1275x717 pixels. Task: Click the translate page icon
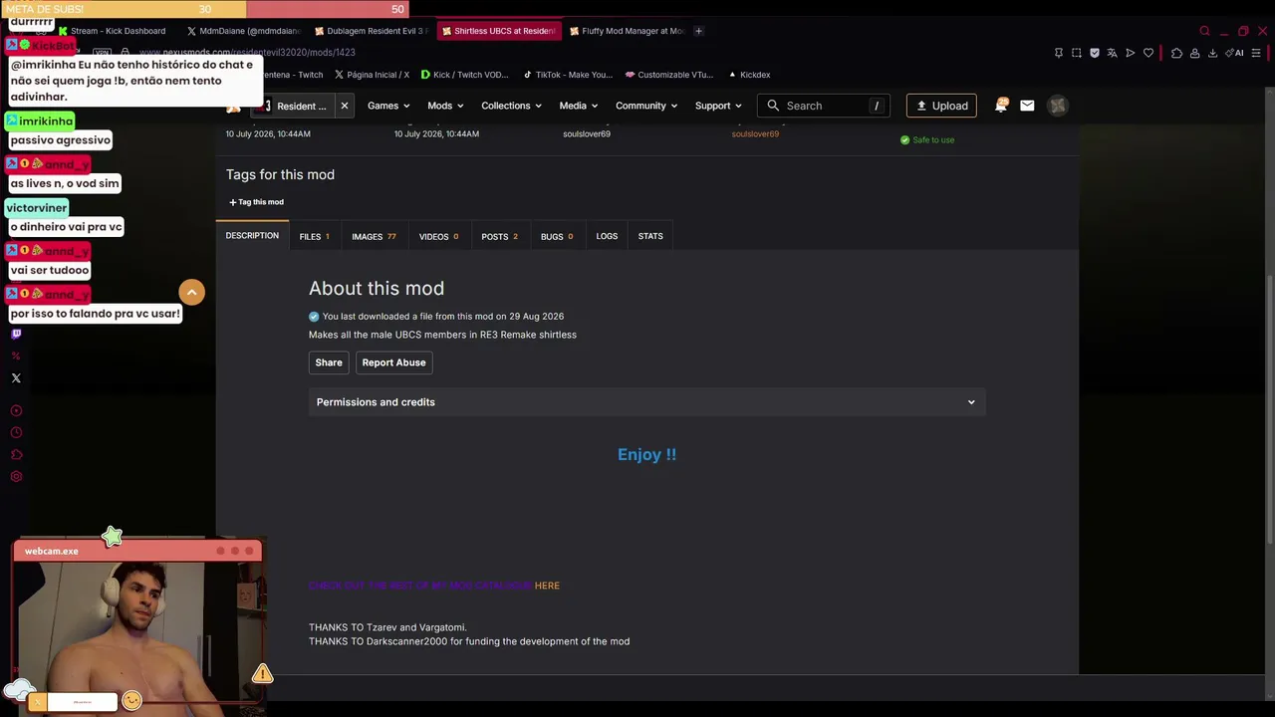[1112, 53]
